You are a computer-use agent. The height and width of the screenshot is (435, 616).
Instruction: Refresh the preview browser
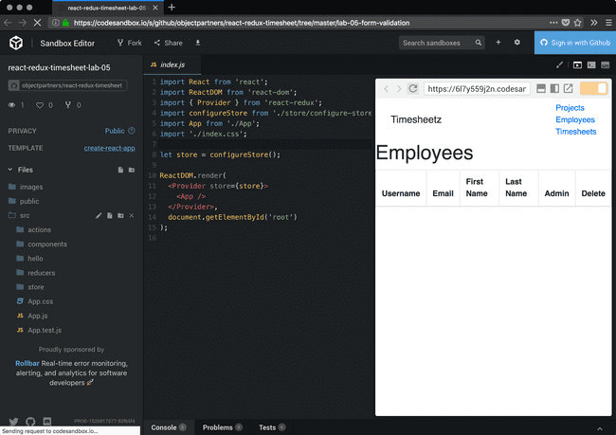coord(413,89)
